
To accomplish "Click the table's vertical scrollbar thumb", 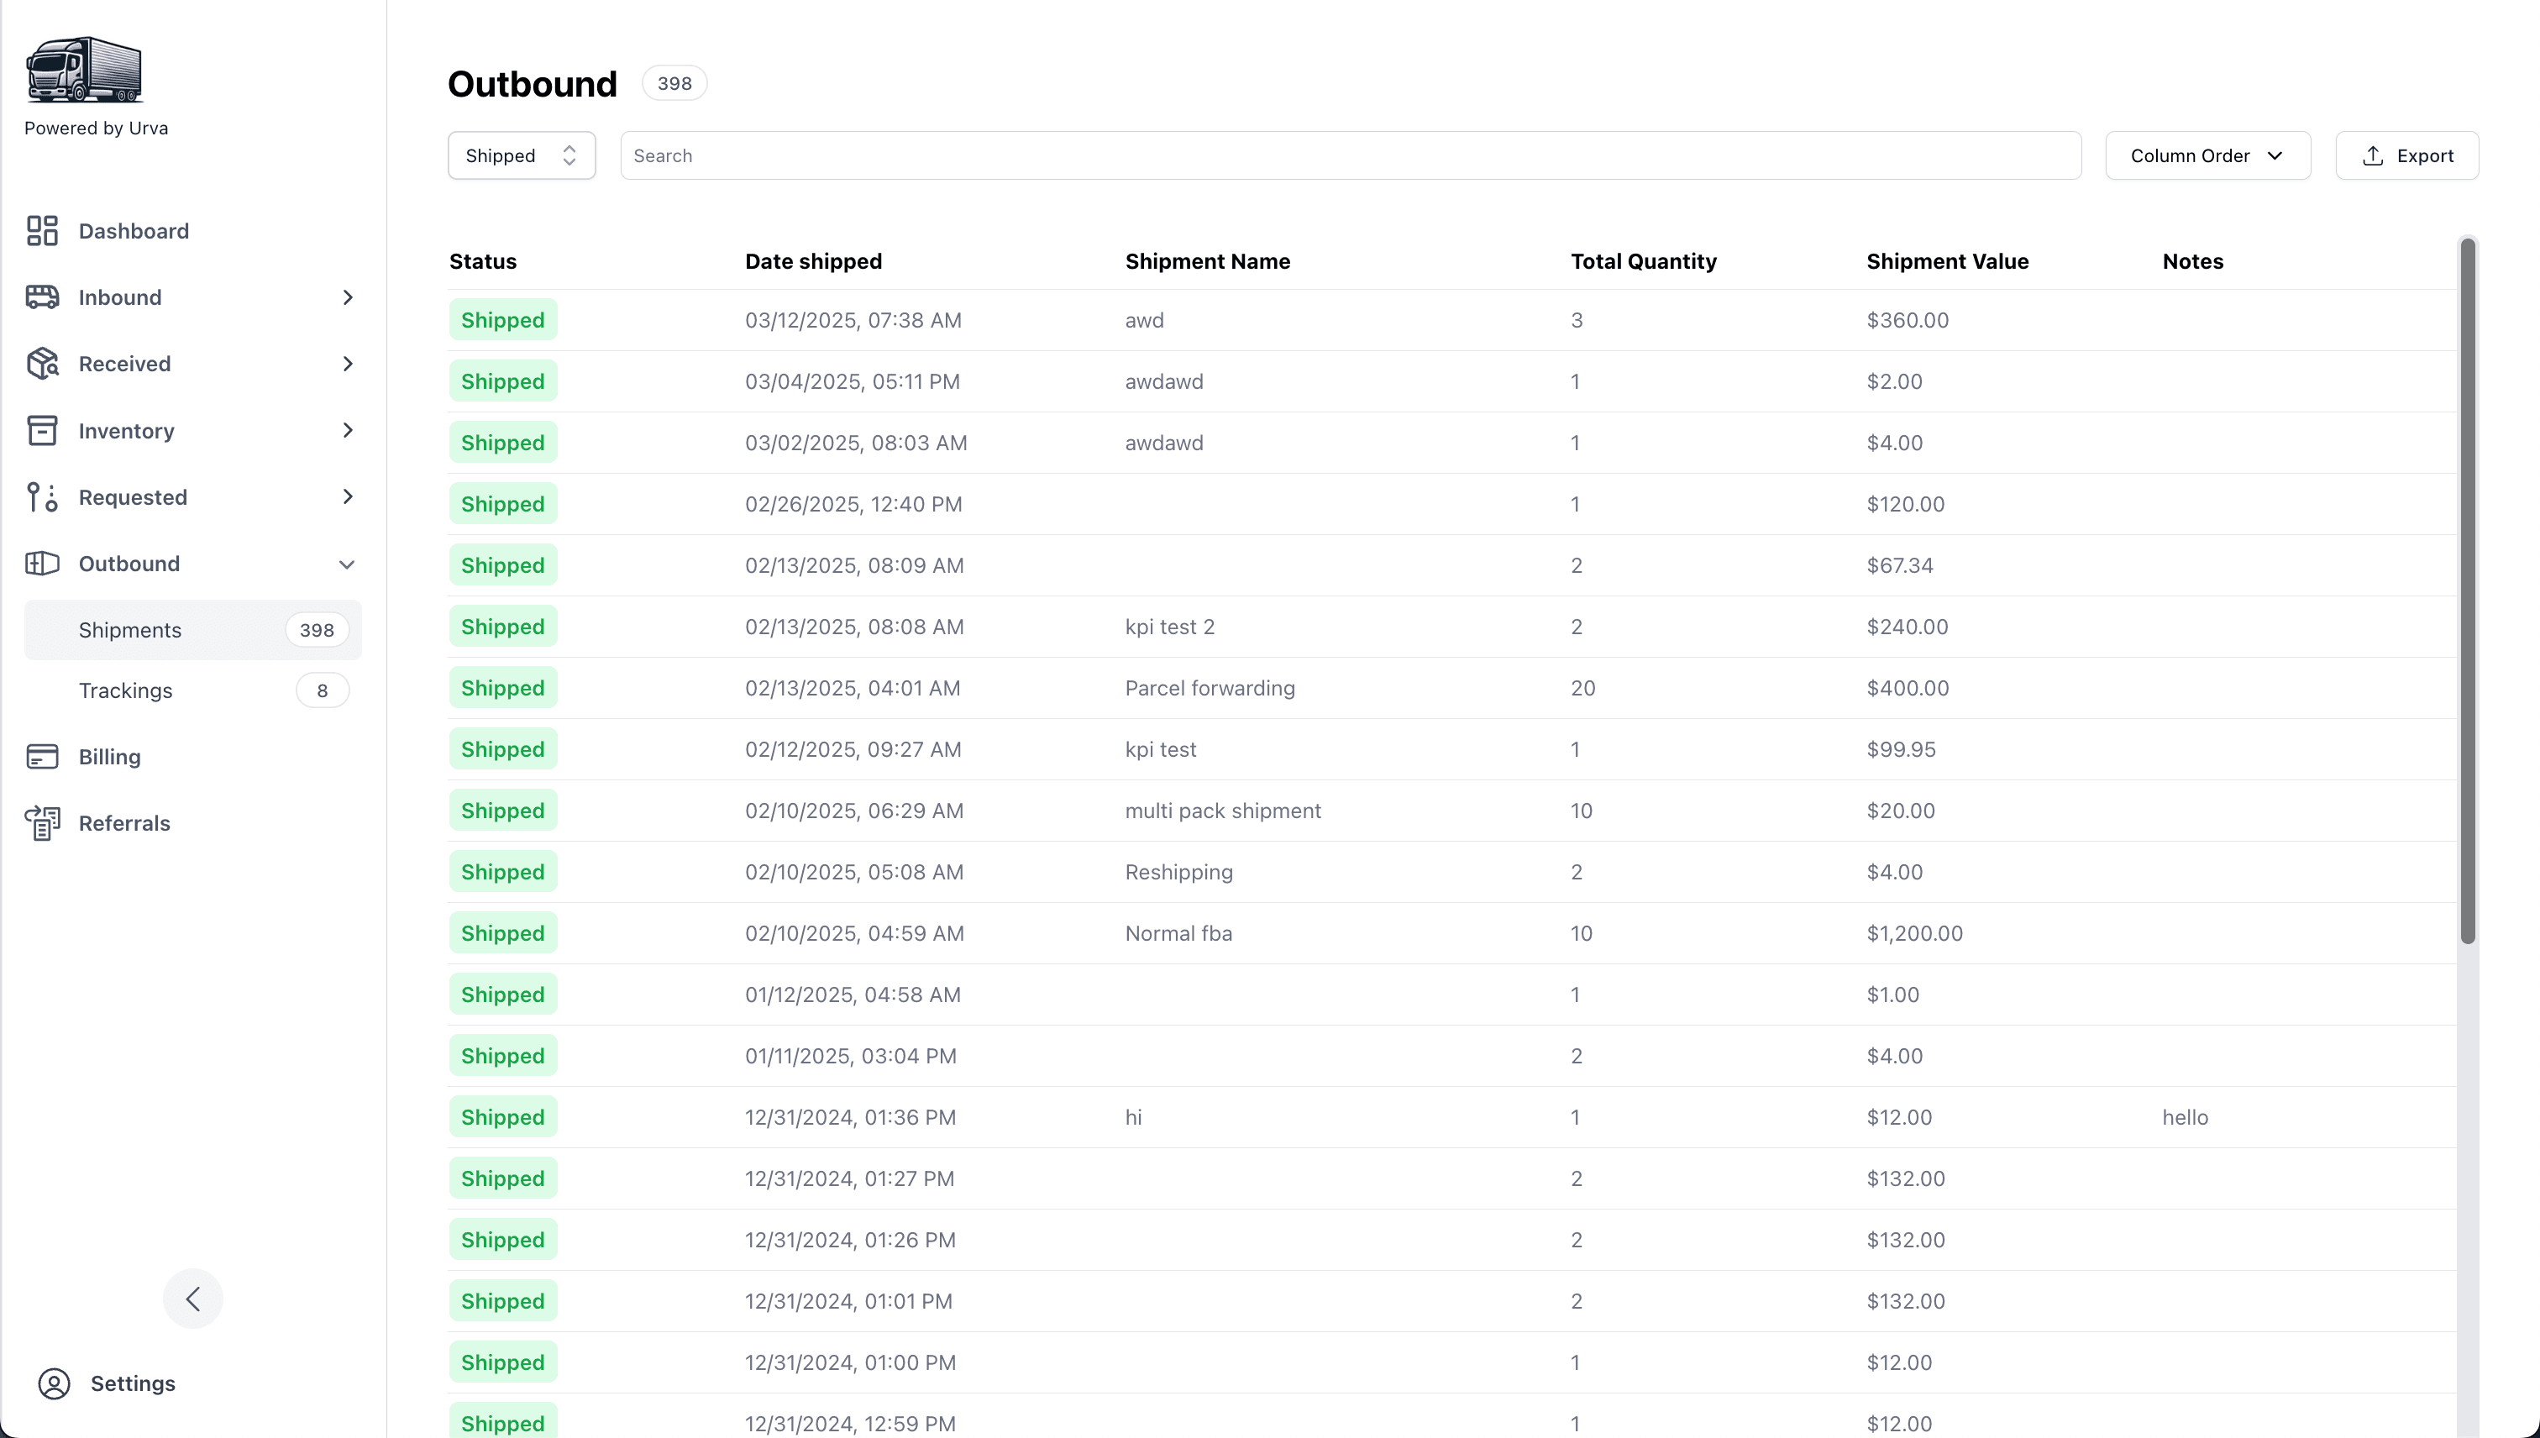I will 2467,592.
